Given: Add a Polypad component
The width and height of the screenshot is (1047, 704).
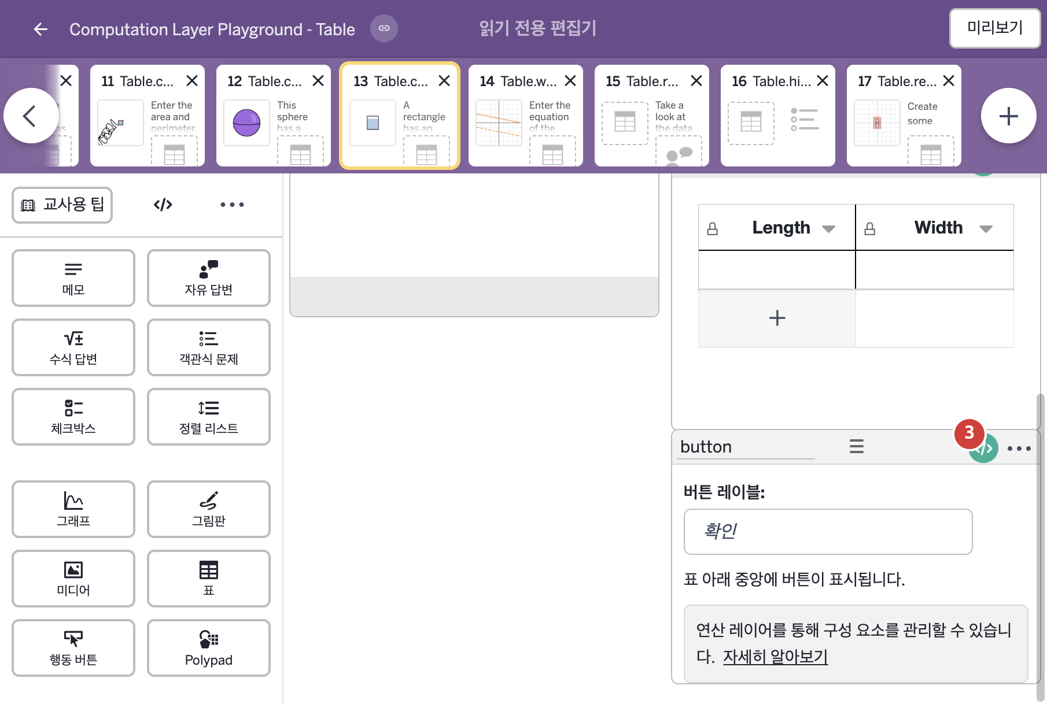Looking at the screenshot, I should pyautogui.click(x=209, y=648).
